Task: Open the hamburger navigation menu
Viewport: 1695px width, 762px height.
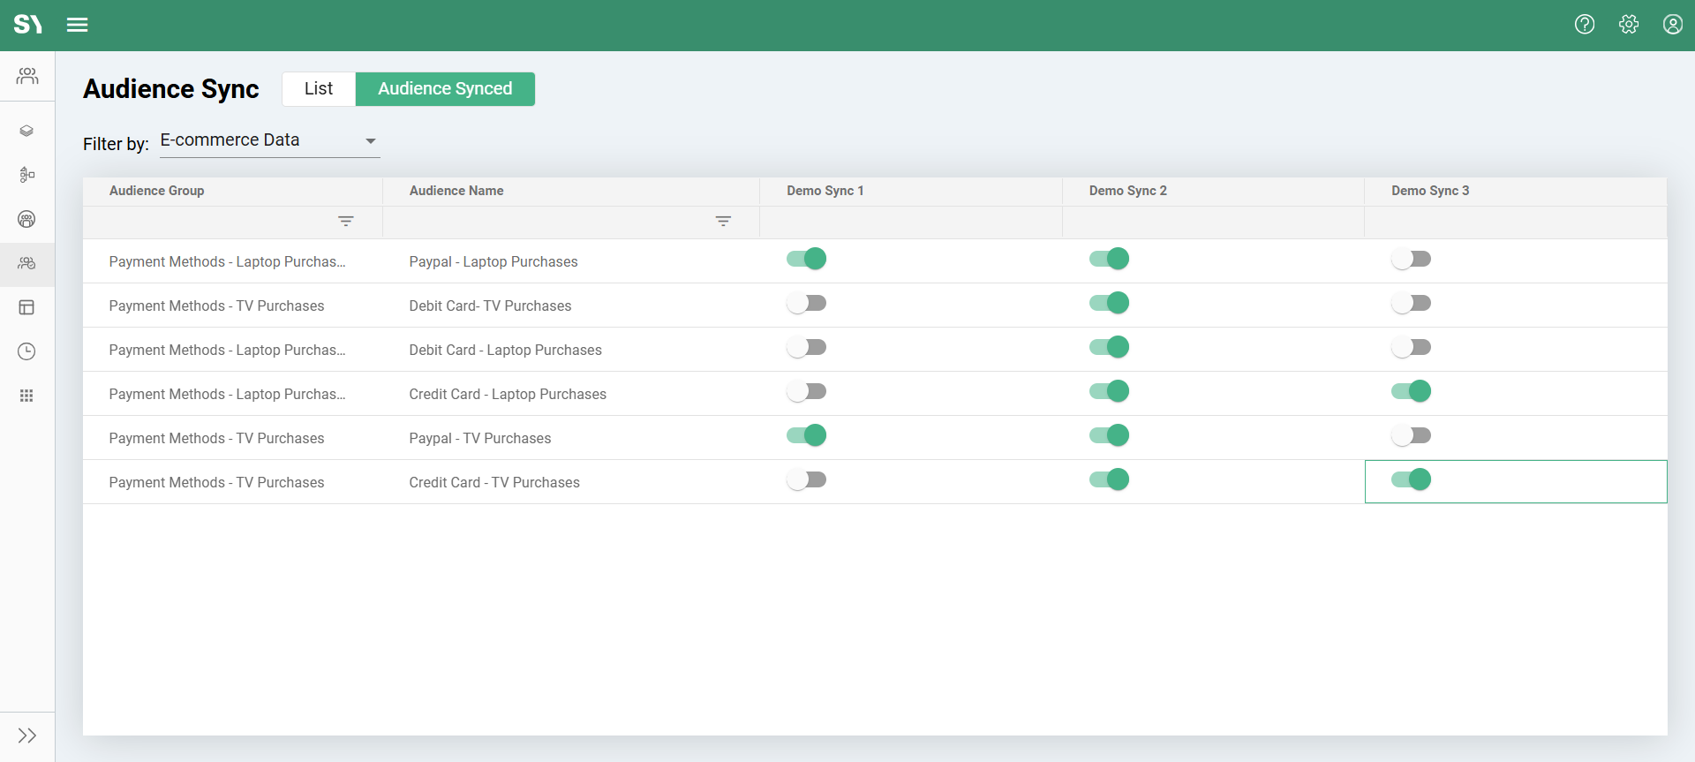Action: tap(77, 25)
